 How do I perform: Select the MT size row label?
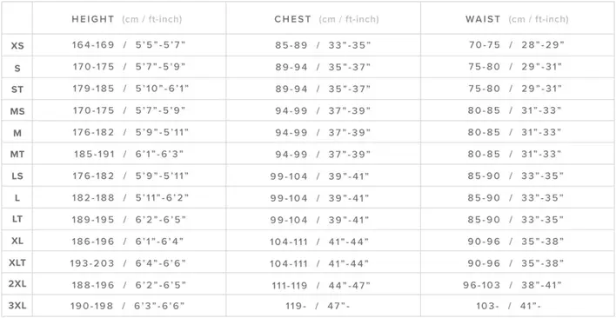pos(17,155)
